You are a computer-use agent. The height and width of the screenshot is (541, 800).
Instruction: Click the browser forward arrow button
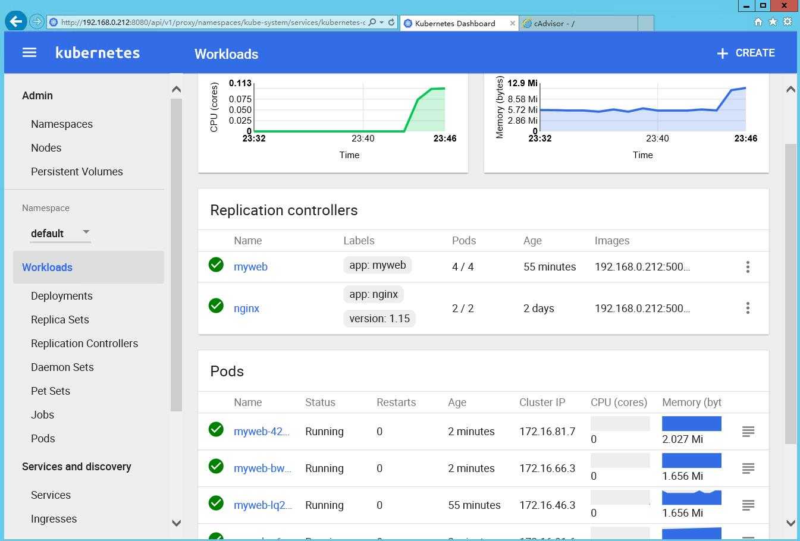(36, 21)
